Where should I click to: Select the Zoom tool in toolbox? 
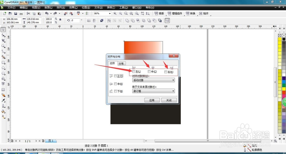click(x=3, y=46)
